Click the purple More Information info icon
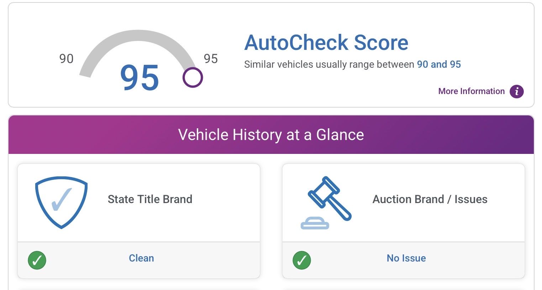The width and height of the screenshot is (542, 290). (x=516, y=92)
